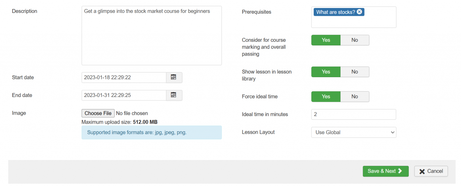Turn off Force ideal time
The height and width of the screenshot is (186, 461).
(354, 97)
